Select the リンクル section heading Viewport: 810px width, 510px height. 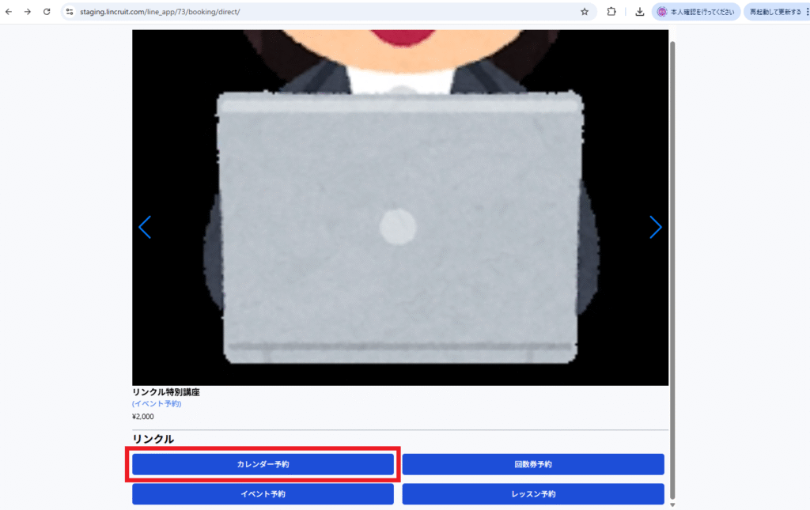153,439
